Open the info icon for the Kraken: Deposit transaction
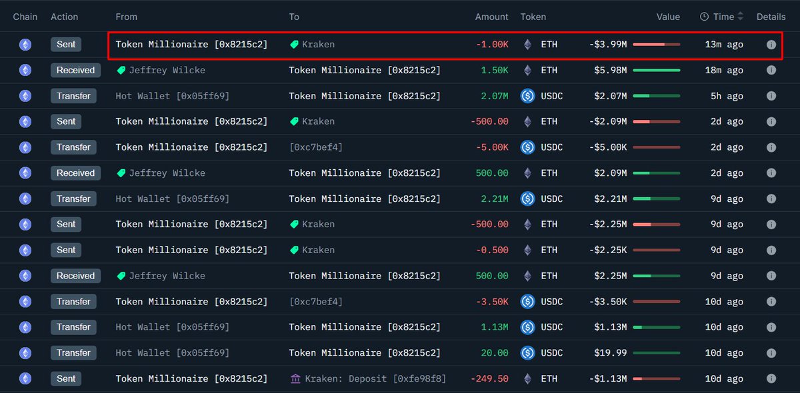Screen dimensions: 800x393 (x=771, y=378)
